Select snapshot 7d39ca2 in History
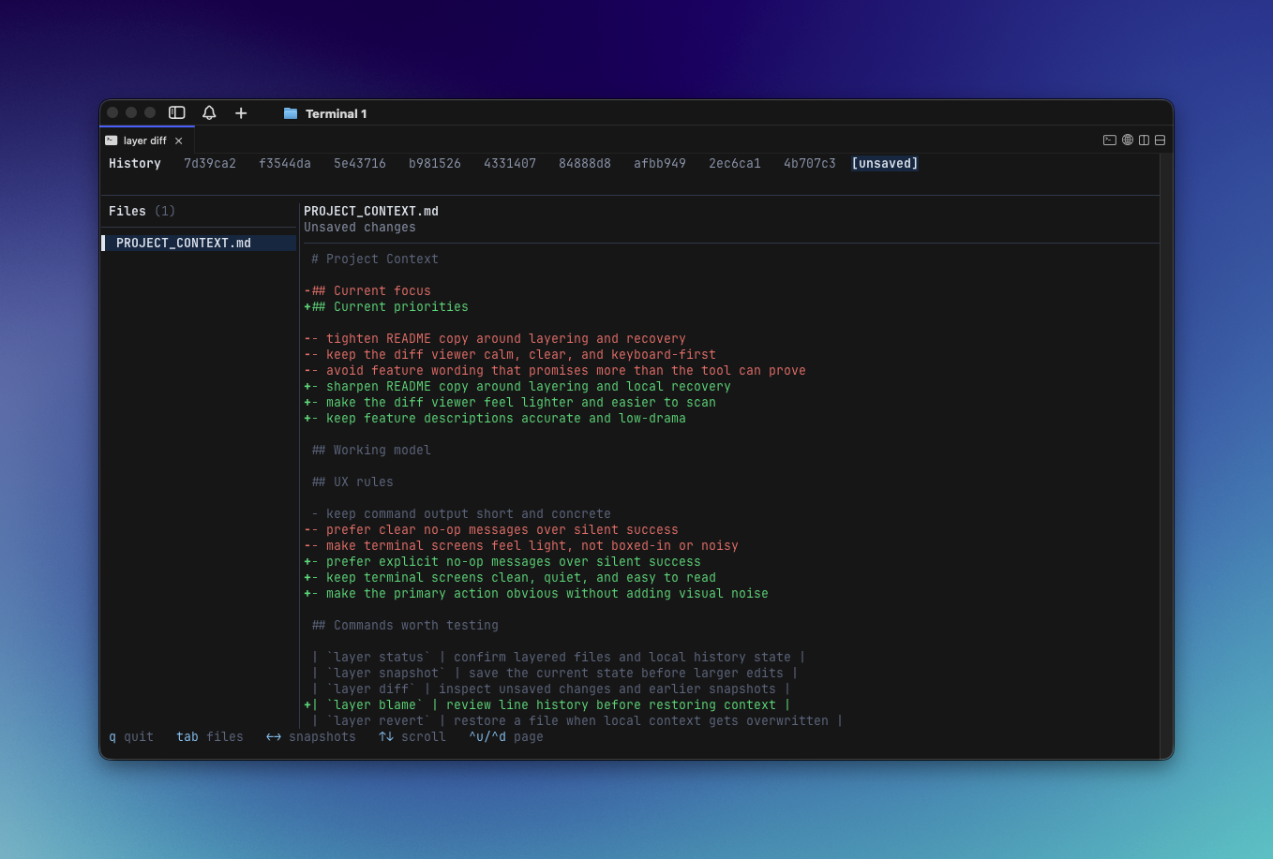Screen dimensions: 1273x859 click(x=210, y=163)
